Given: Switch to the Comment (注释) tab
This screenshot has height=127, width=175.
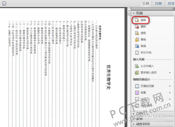Looking at the screenshot, I should point(158,3).
